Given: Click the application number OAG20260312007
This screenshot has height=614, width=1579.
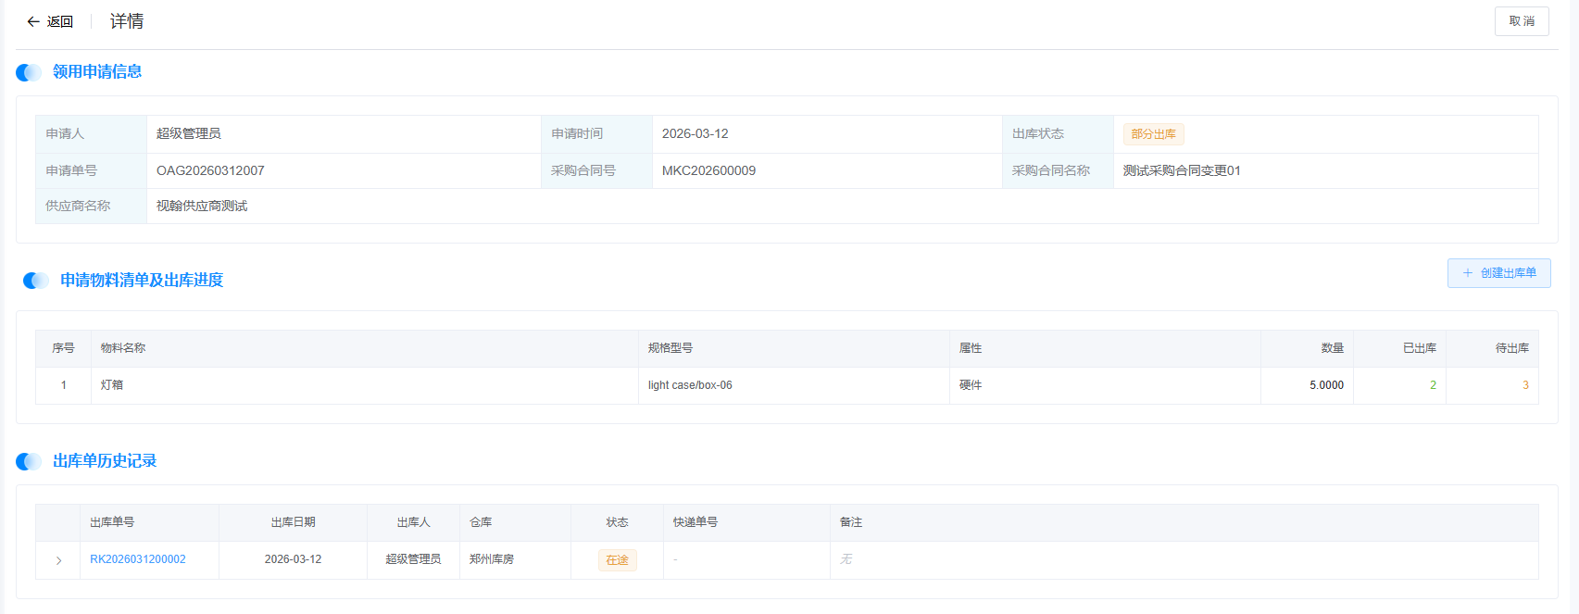Looking at the screenshot, I should [x=210, y=170].
